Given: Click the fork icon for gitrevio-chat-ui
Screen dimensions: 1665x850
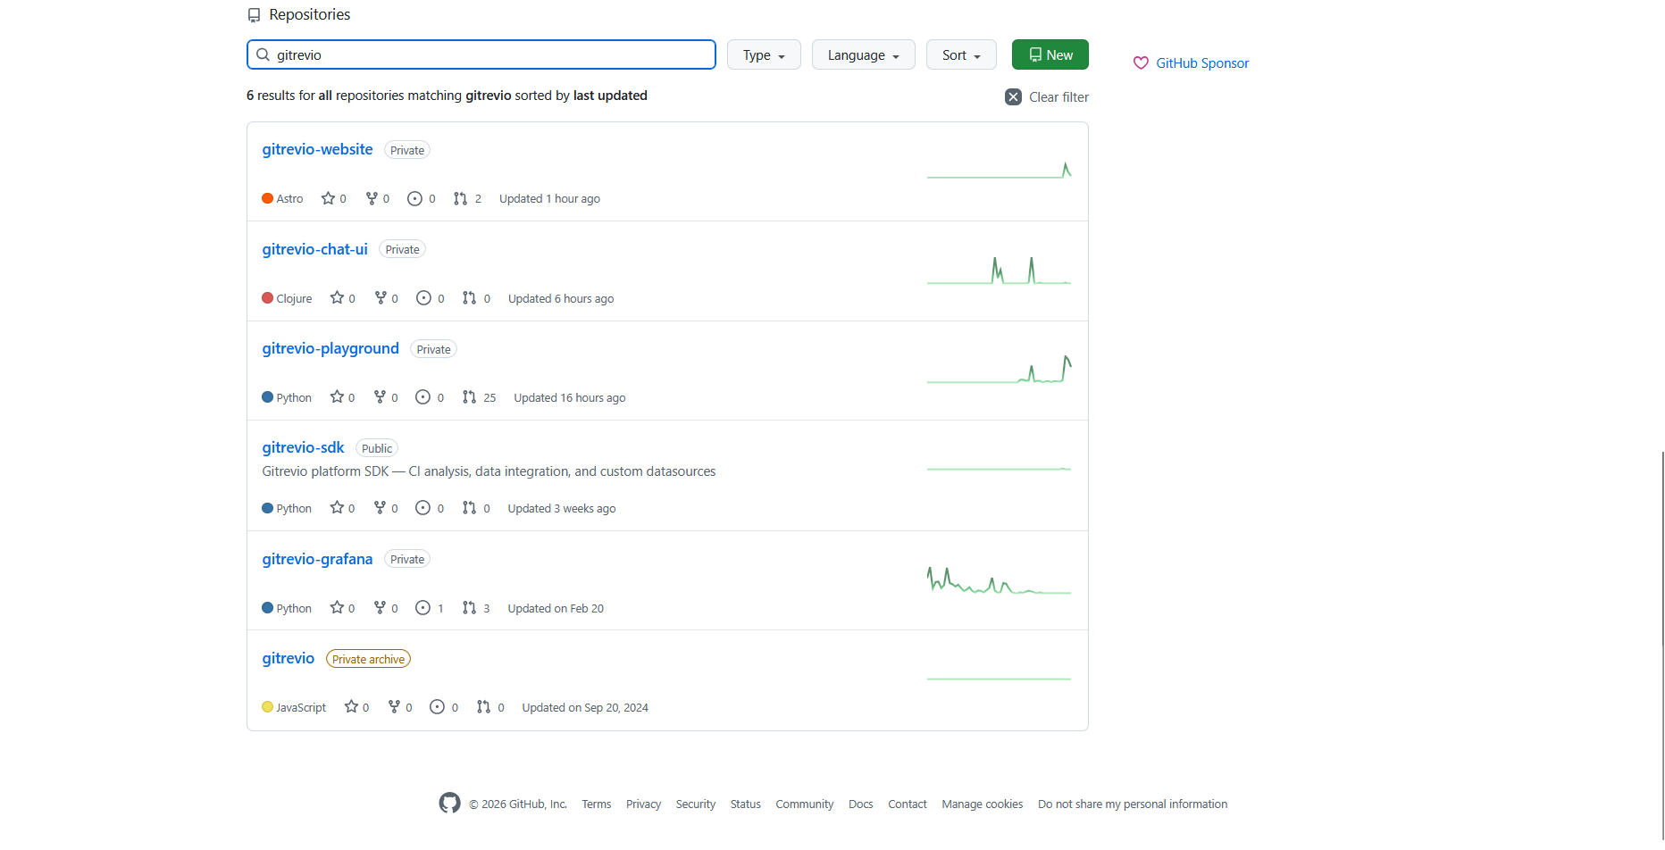Looking at the screenshot, I should point(381,297).
